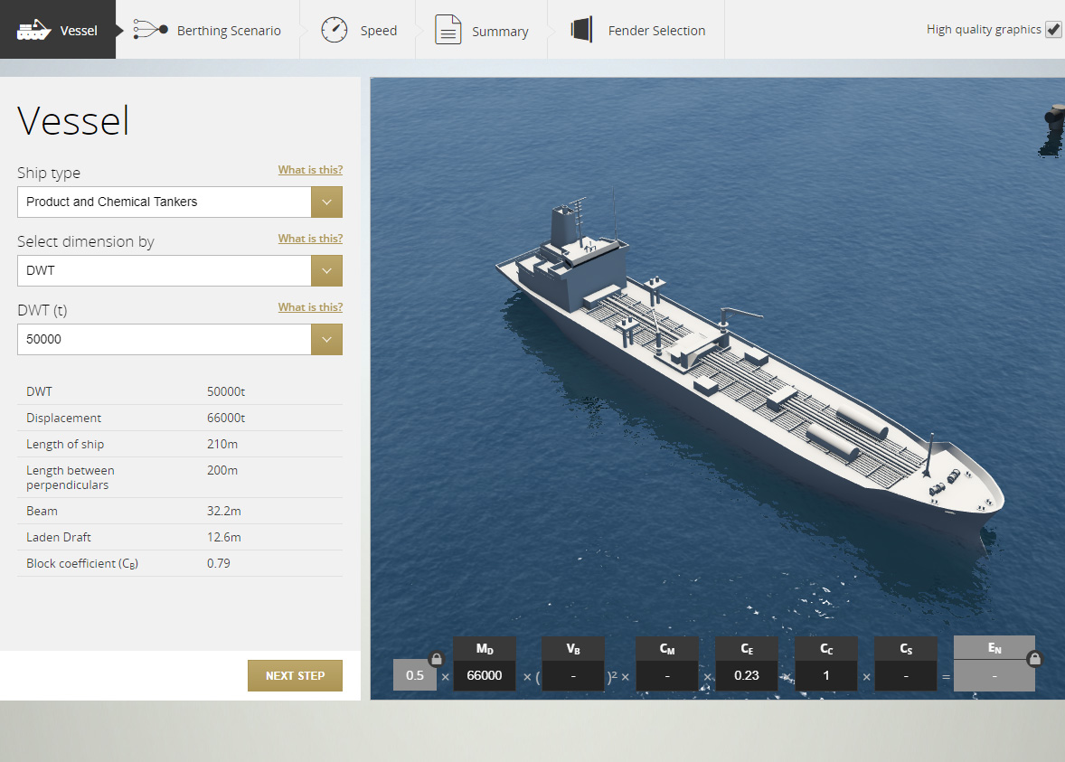Open 'What is this?' link for DWT (t)
The width and height of the screenshot is (1065, 762).
[x=310, y=307]
